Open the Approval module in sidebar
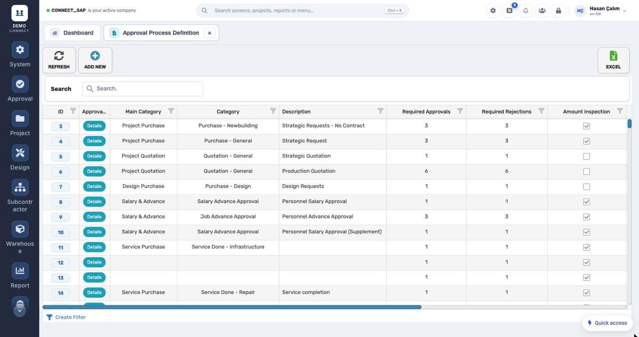This screenshot has width=639, height=337. click(20, 89)
